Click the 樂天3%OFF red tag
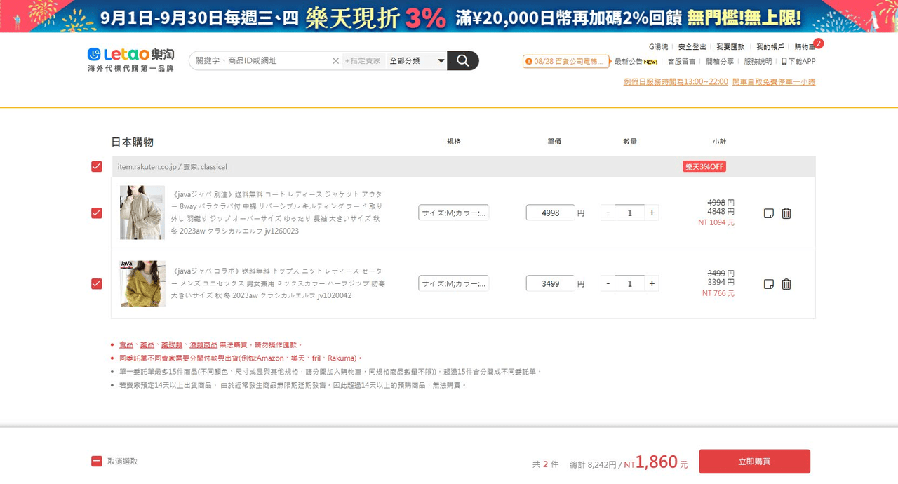The height and width of the screenshot is (484, 898). click(704, 167)
